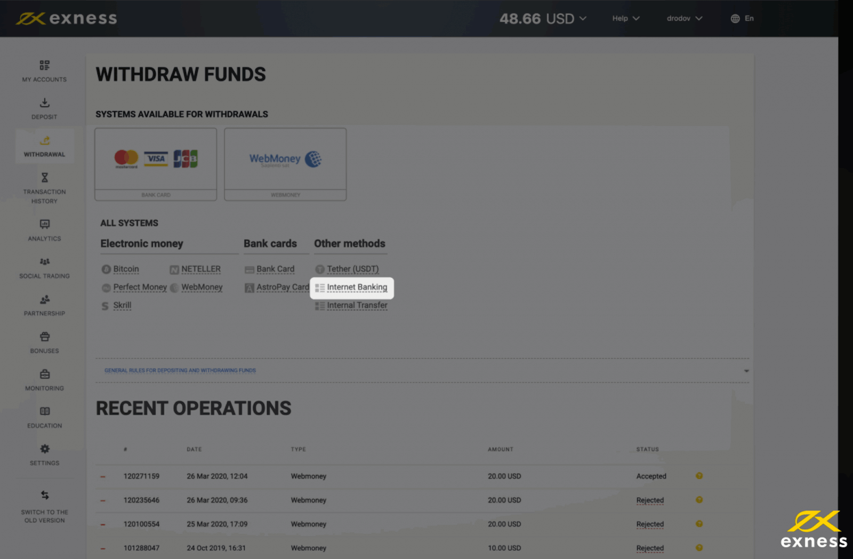
Task: Select Bank Card link under Bank cards
Action: (x=275, y=269)
